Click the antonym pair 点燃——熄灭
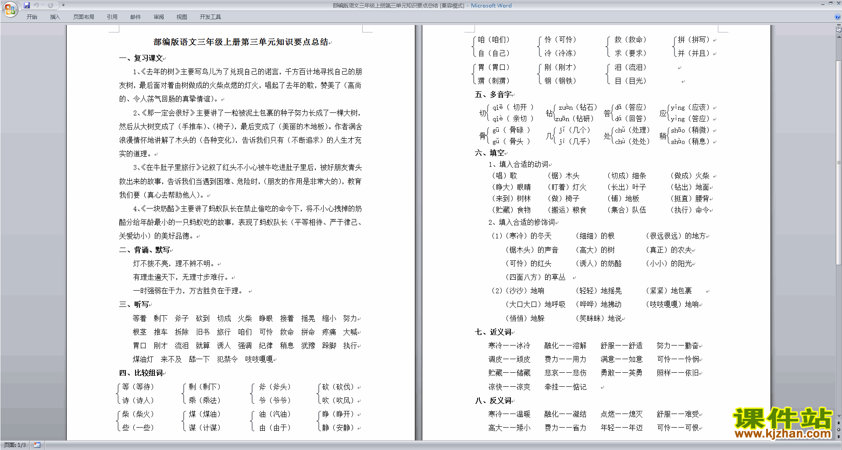This screenshot has height=450, width=842. point(622,414)
